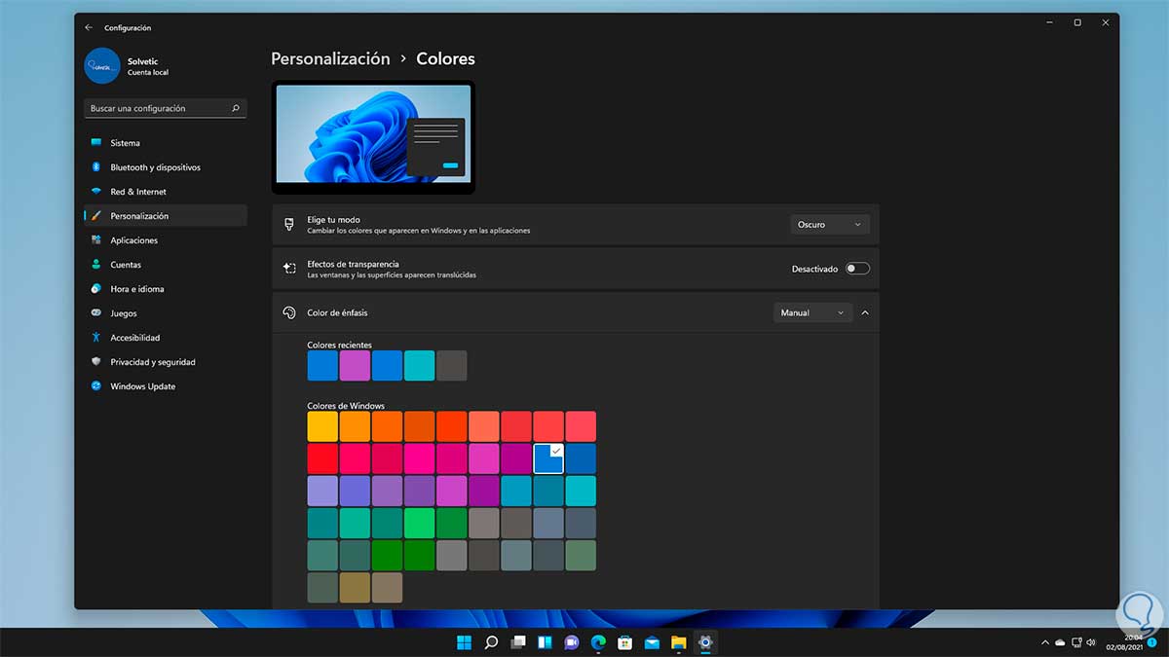
Task: Click the Buscar una configuración field
Action: [x=156, y=108]
